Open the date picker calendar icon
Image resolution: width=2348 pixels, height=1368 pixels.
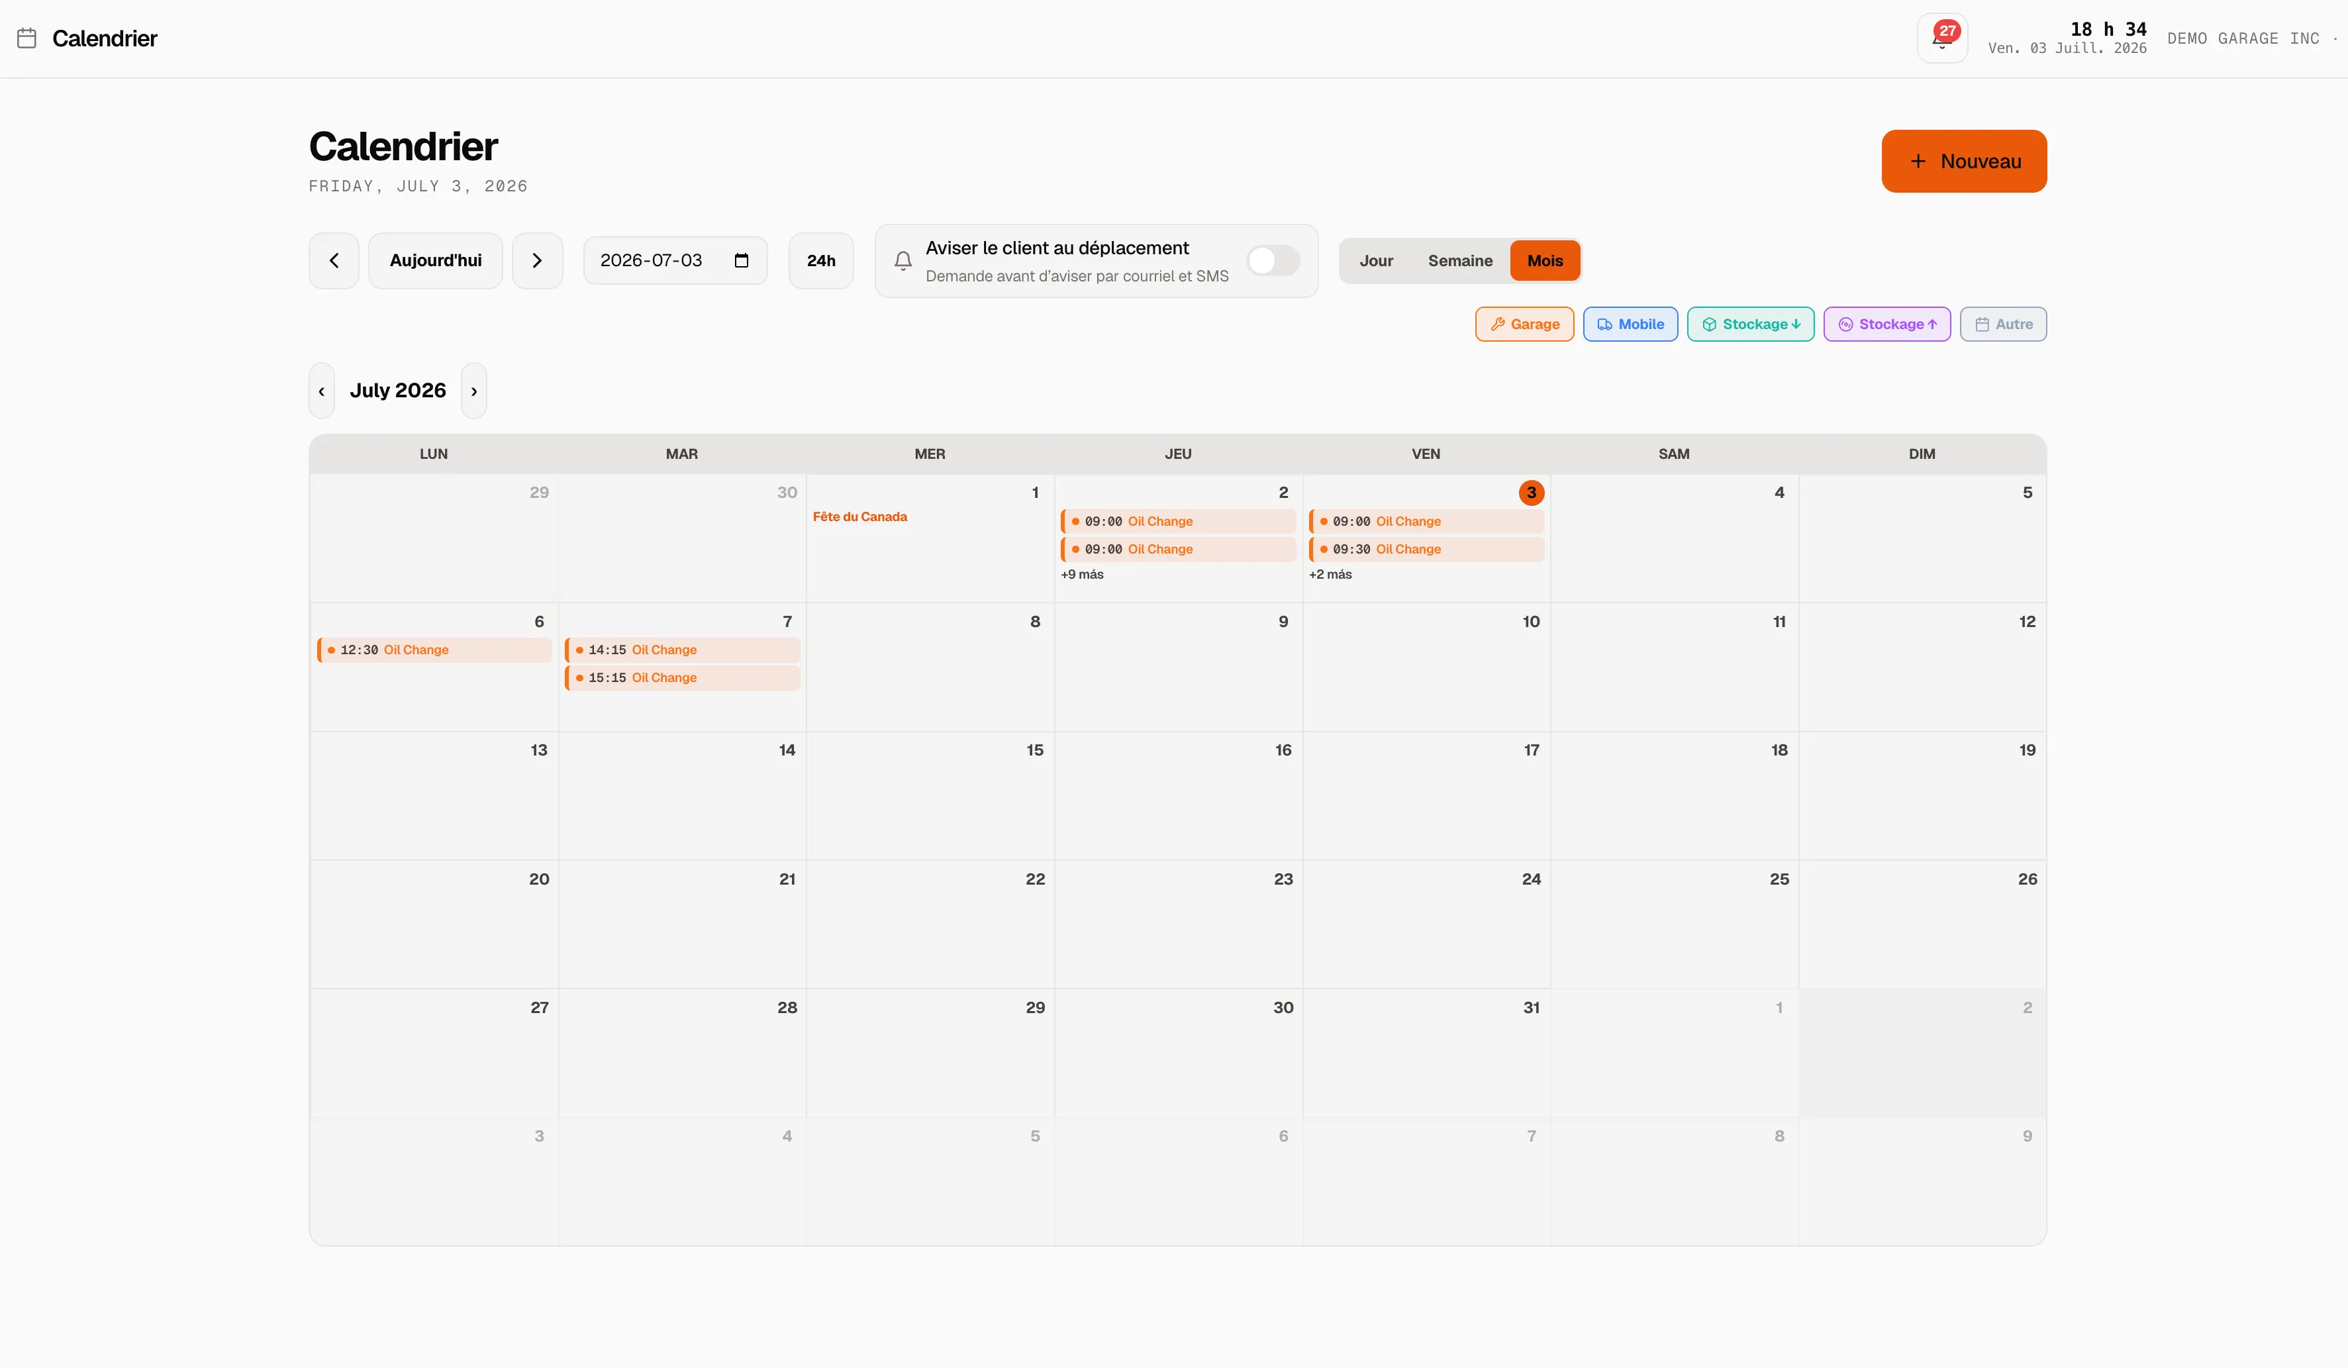click(742, 260)
